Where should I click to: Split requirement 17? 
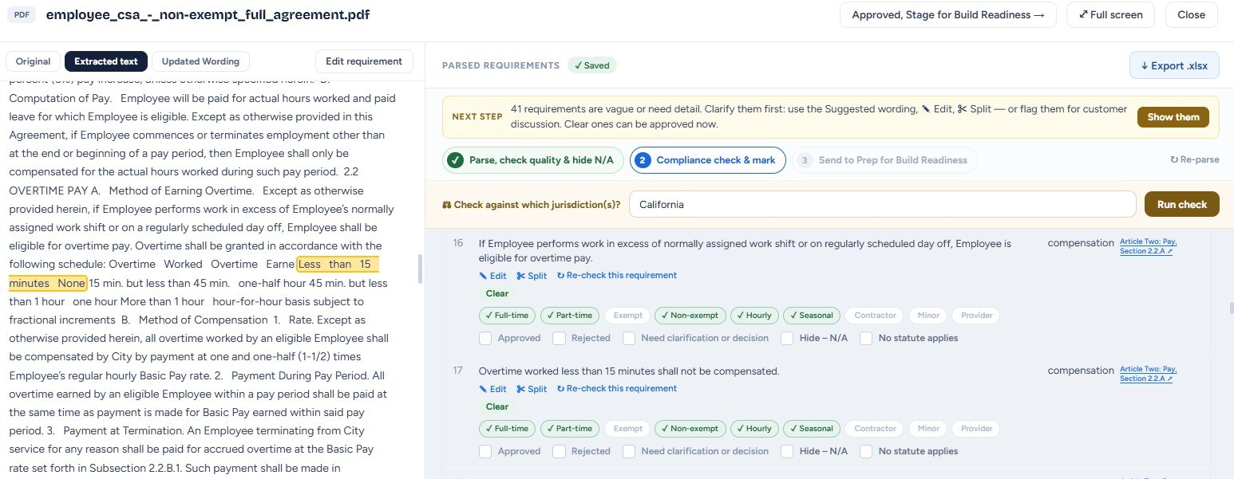tap(532, 389)
